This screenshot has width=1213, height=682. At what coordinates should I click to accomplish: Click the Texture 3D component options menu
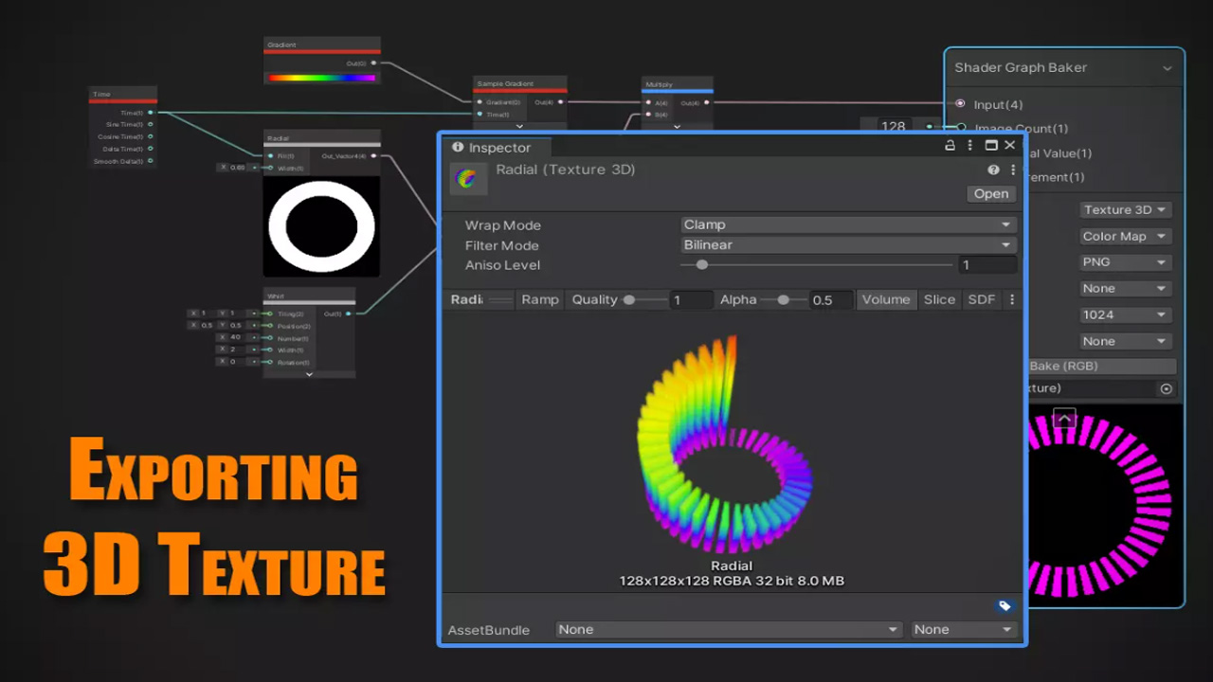pyautogui.click(x=1012, y=170)
